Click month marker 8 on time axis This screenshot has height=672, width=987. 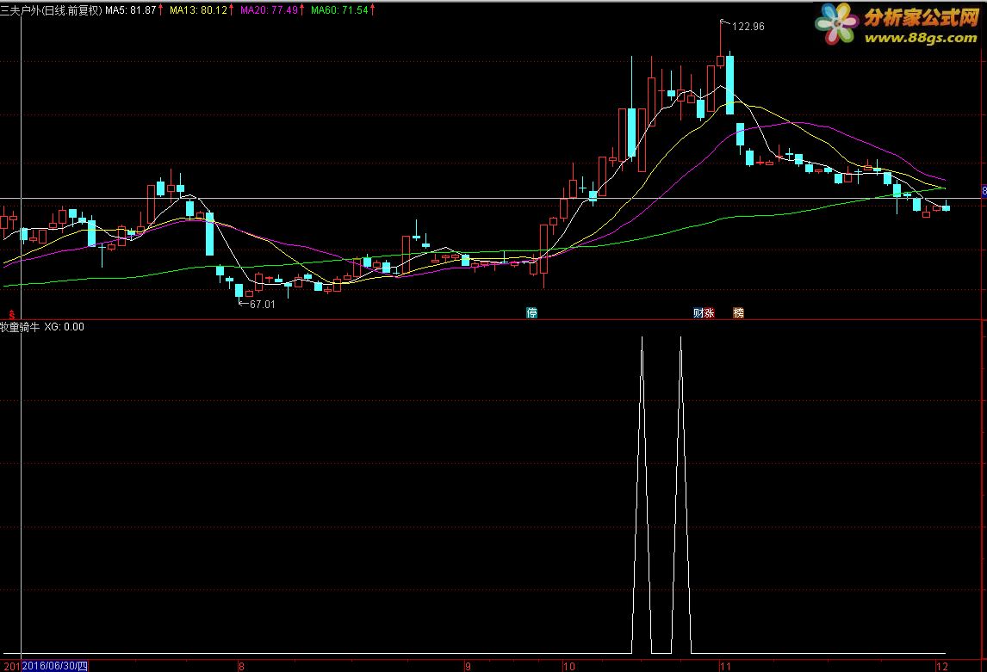tap(241, 666)
